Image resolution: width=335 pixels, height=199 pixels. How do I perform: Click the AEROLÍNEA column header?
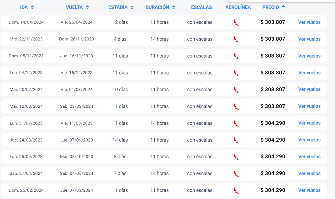coord(238,8)
